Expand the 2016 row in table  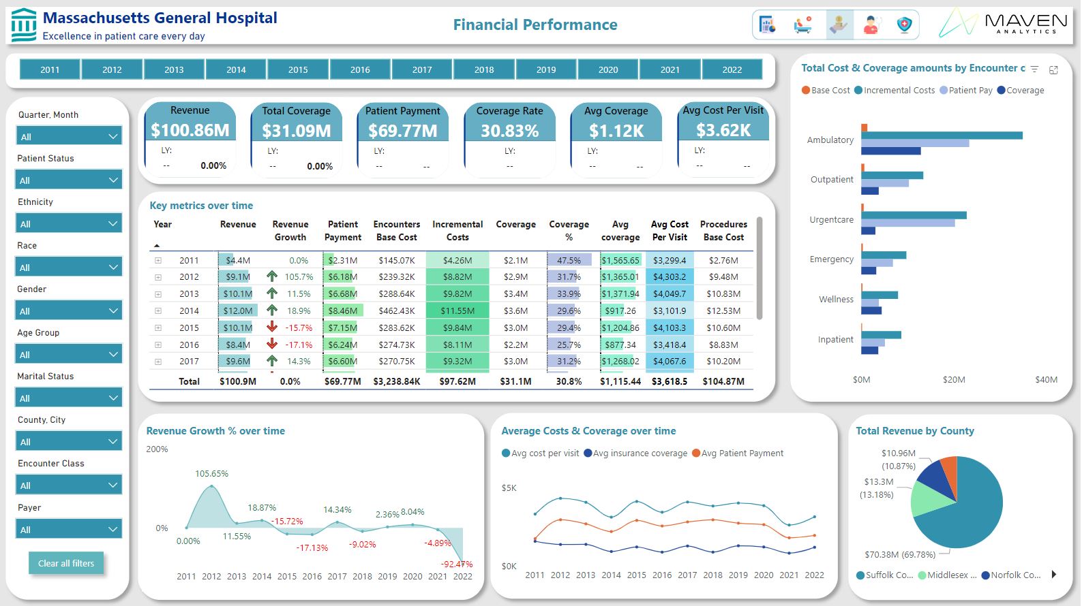click(x=158, y=345)
